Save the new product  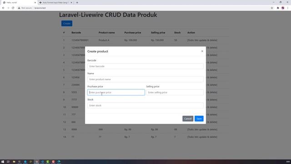pyautogui.click(x=199, y=118)
